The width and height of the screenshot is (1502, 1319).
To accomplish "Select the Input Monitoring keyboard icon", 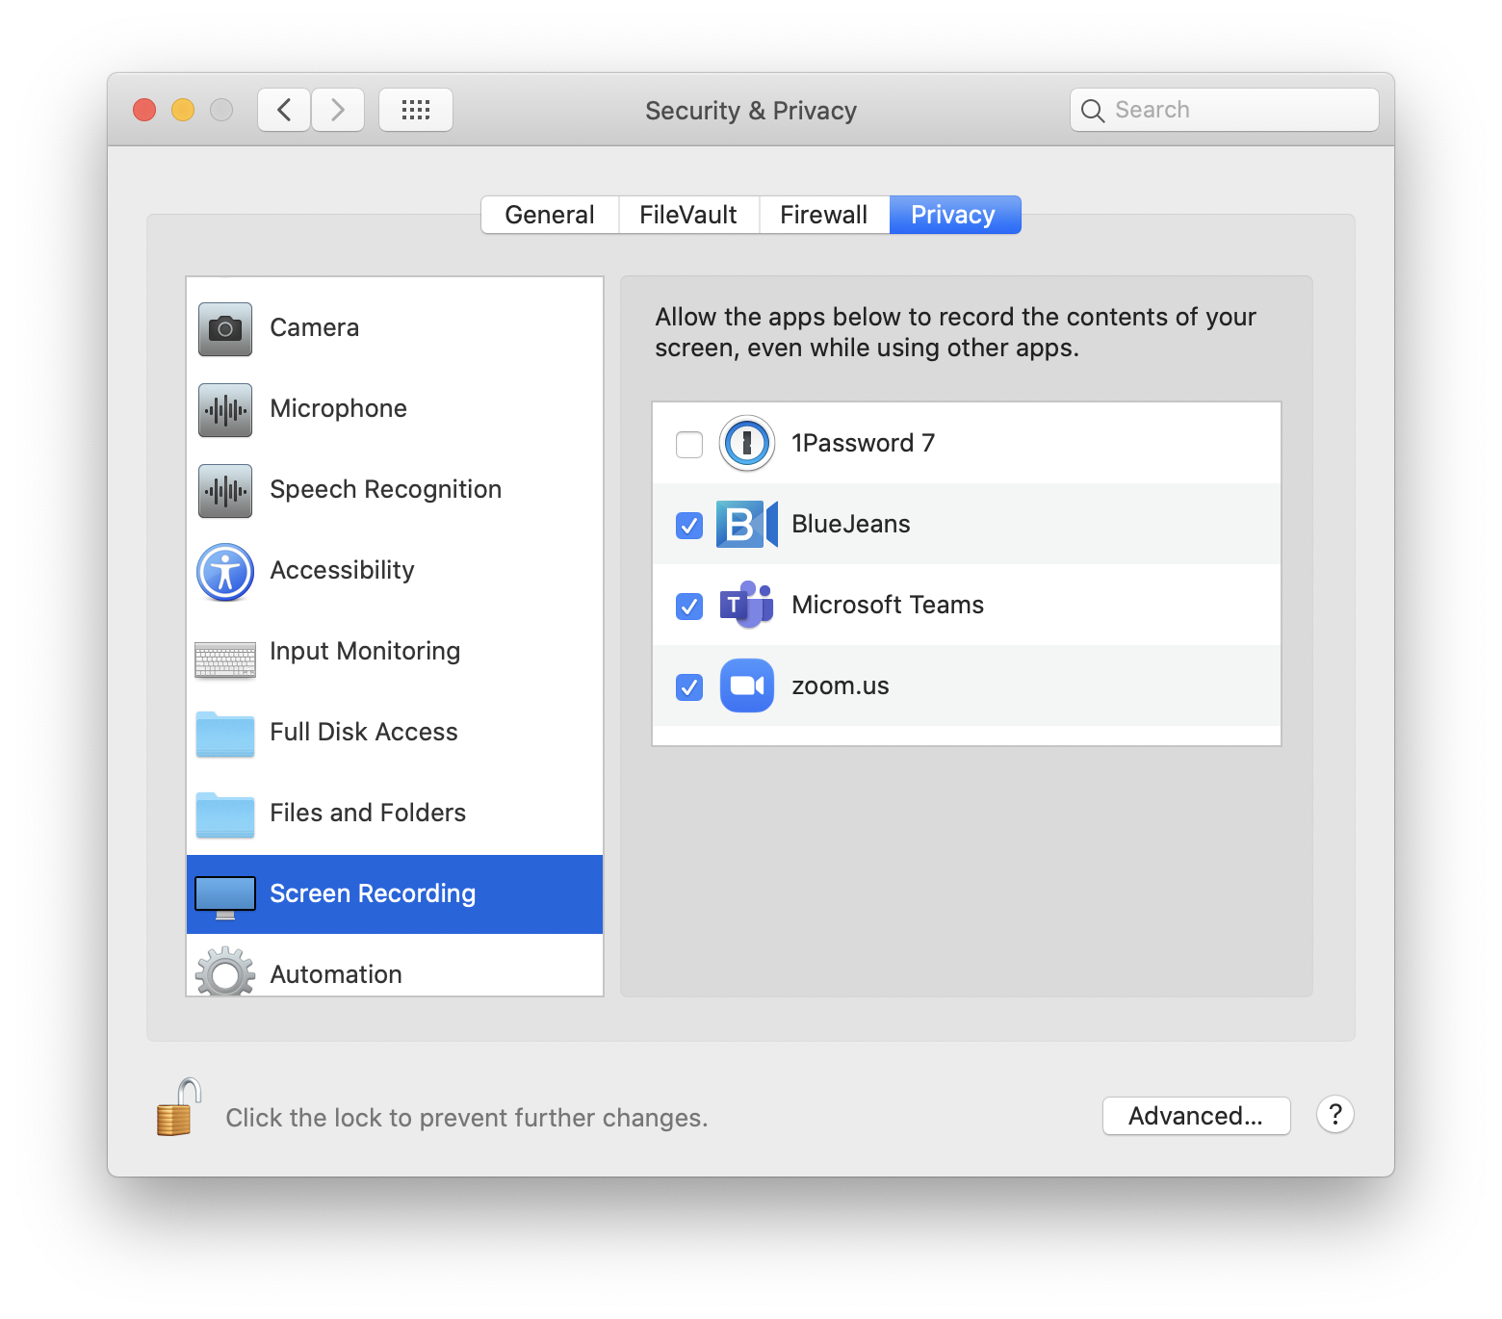I will click(224, 652).
